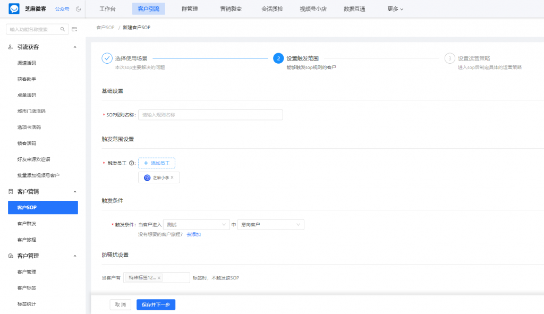Click the 芝麻微客 logo icon

(x=13, y=8)
